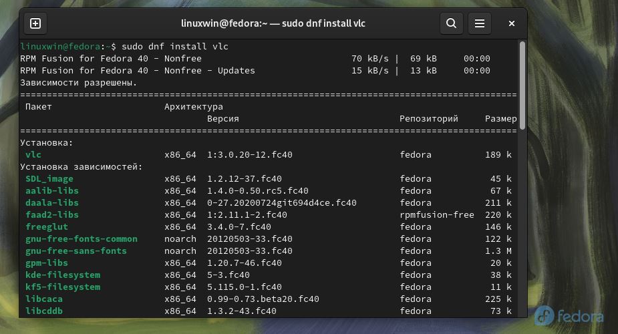Click the 15 kB/s download speed
Screen dimensions: 618x334
point(369,71)
